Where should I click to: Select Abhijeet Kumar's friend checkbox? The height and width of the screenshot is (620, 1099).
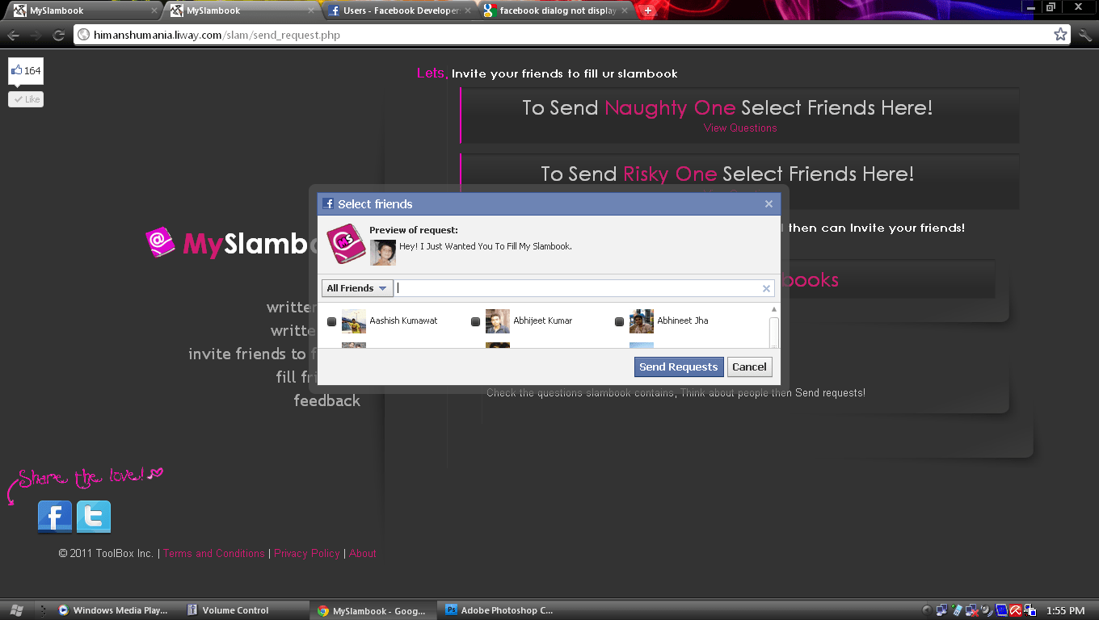pos(475,321)
